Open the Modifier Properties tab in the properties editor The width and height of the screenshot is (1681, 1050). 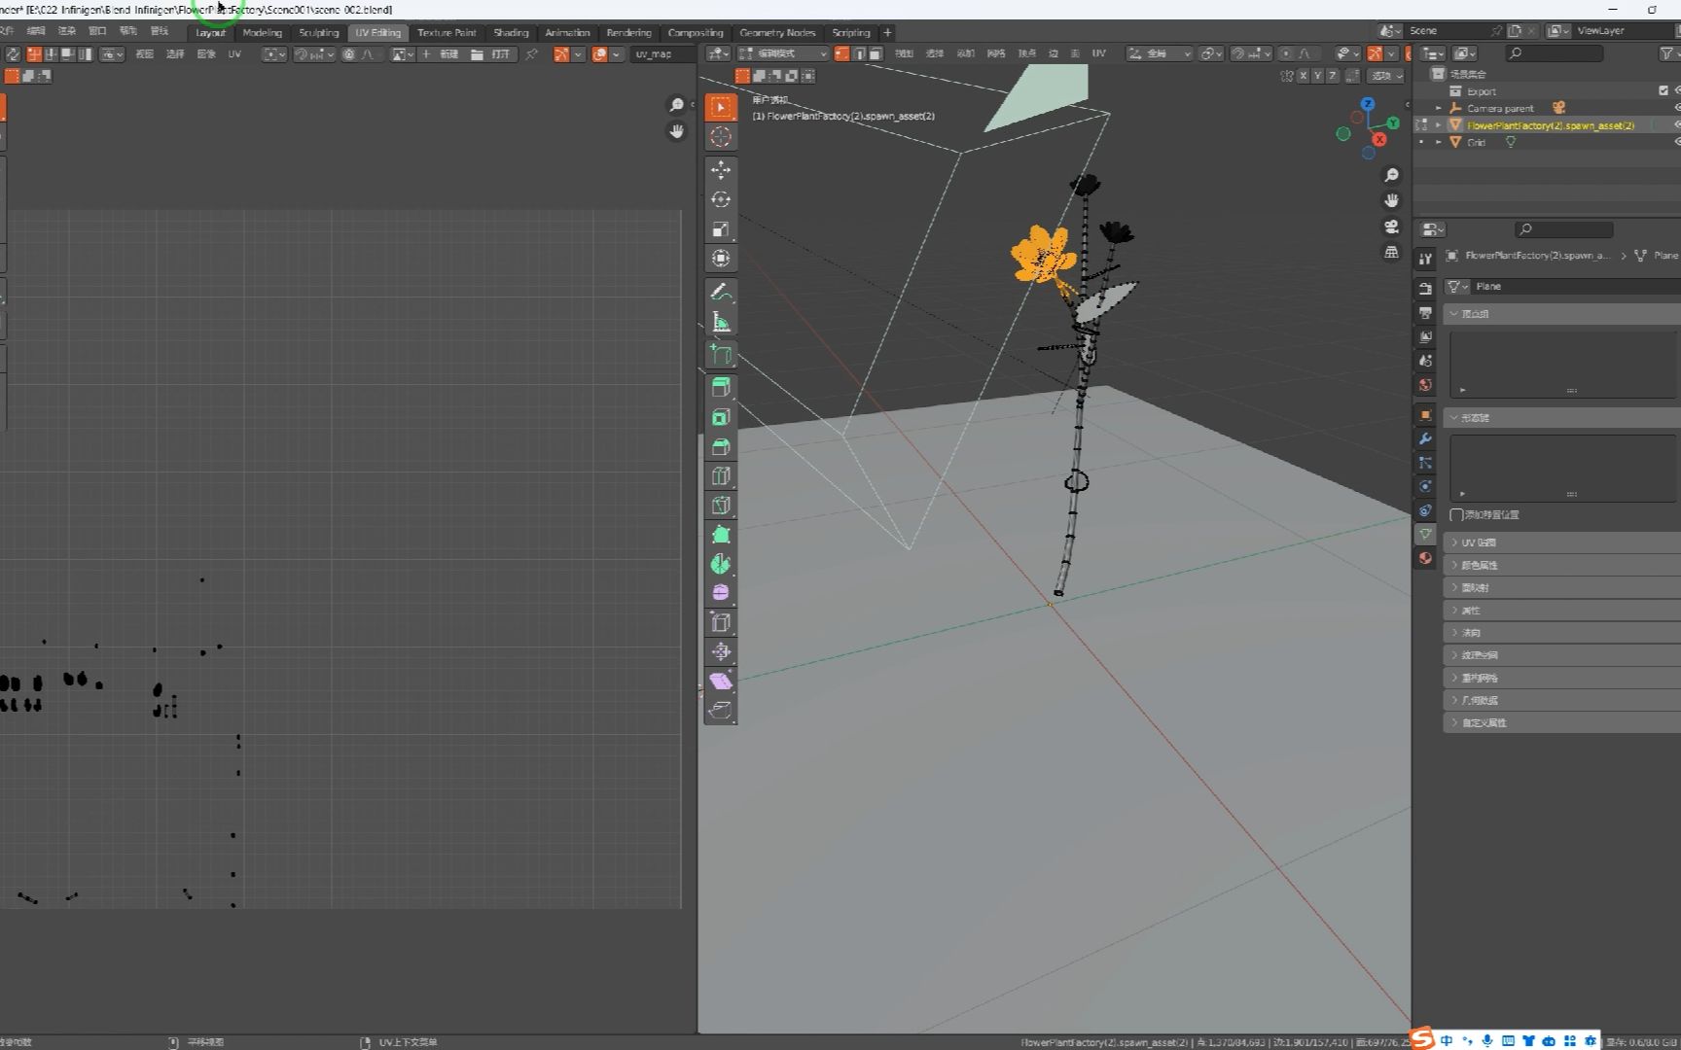(x=1425, y=438)
